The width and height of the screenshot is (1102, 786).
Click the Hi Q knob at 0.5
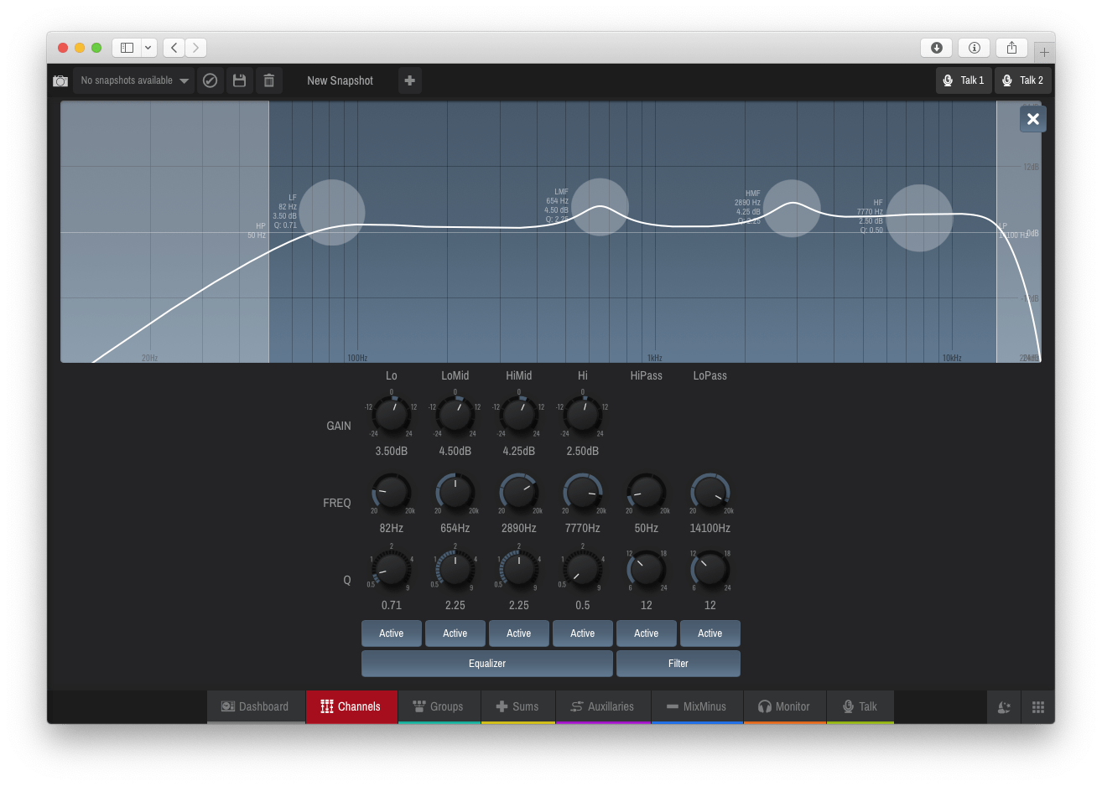pyautogui.click(x=583, y=569)
